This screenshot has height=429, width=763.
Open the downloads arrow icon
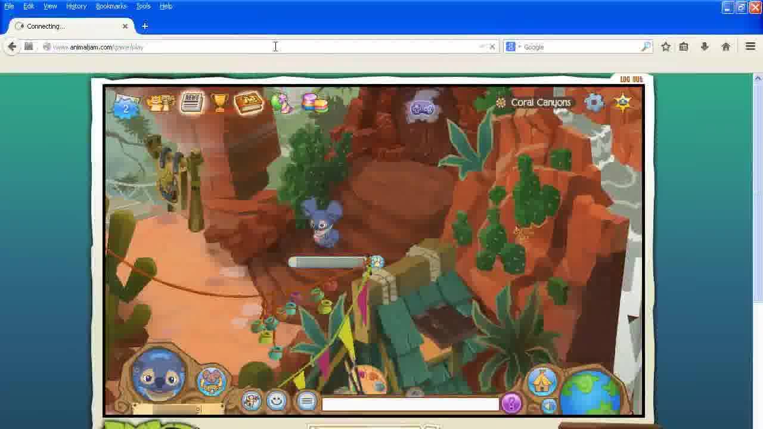click(705, 46)
